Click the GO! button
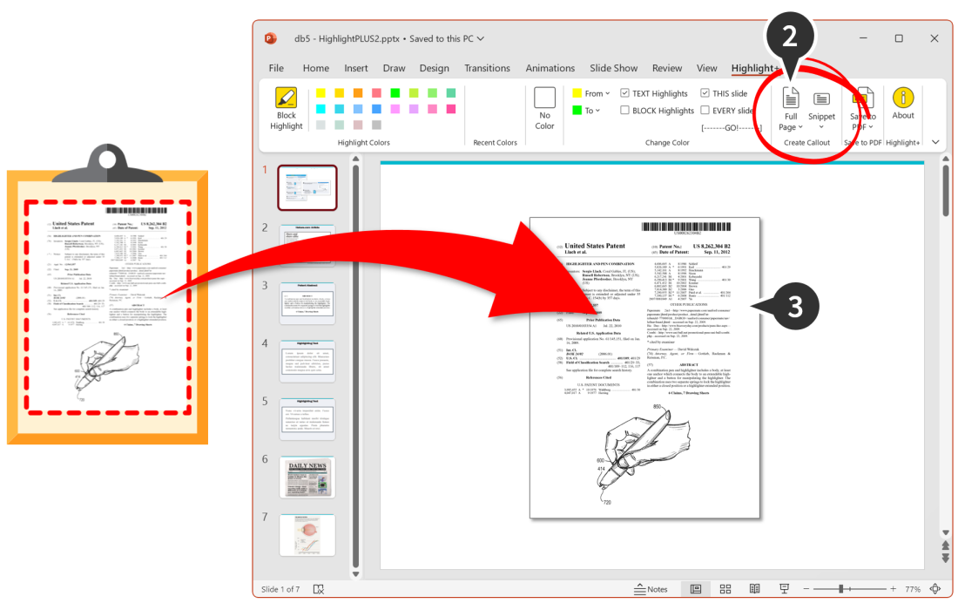This screenshot has height=610, width=958. coord(731,128)
